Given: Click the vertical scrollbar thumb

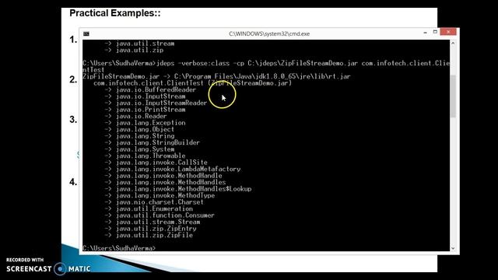Looking at the screenshot, I should pyautogui.click(x=453, y=96).
